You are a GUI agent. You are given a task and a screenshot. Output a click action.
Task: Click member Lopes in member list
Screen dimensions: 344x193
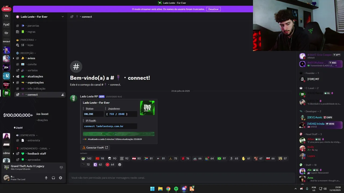click(321, 156)
